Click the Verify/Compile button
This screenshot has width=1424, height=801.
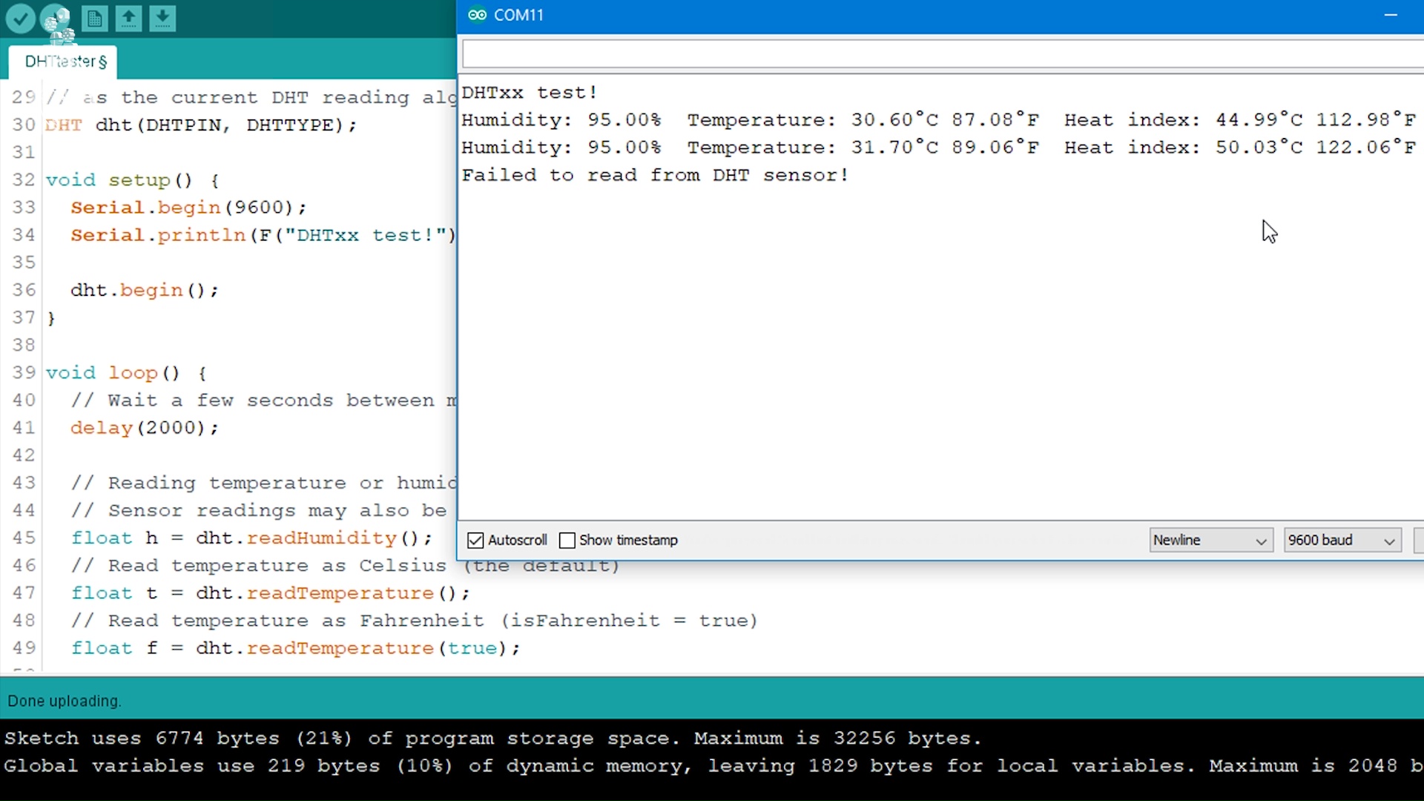pos(21,18)
